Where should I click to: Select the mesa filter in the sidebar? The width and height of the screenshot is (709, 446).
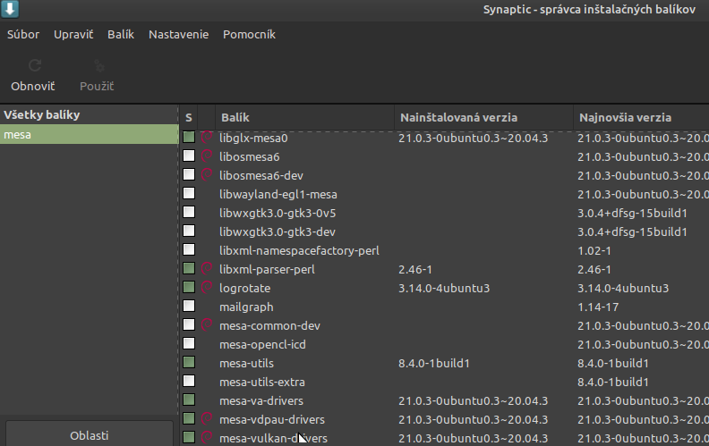89,134
